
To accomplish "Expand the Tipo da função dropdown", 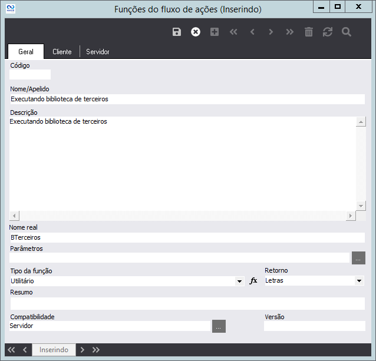I will 240,281.
